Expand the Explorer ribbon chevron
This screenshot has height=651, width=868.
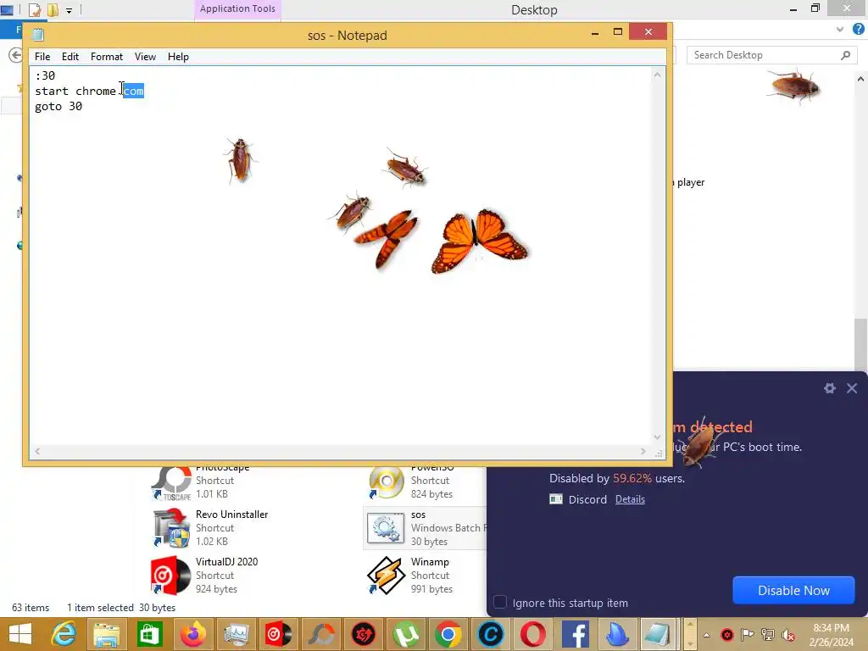tap(840, 30)
